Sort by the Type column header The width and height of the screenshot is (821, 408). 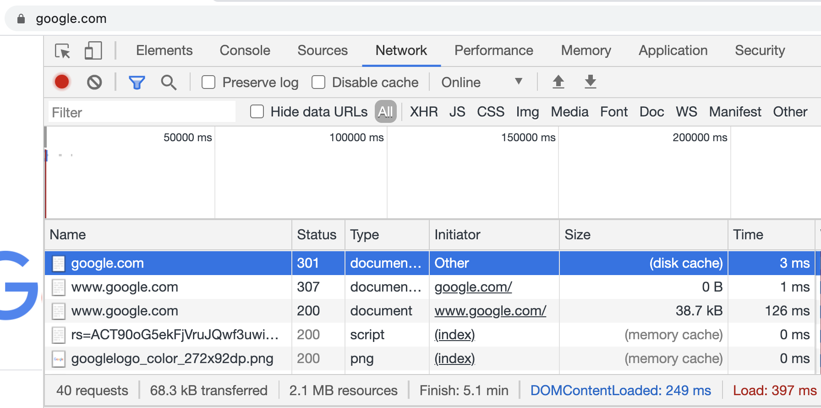[387, 235]
